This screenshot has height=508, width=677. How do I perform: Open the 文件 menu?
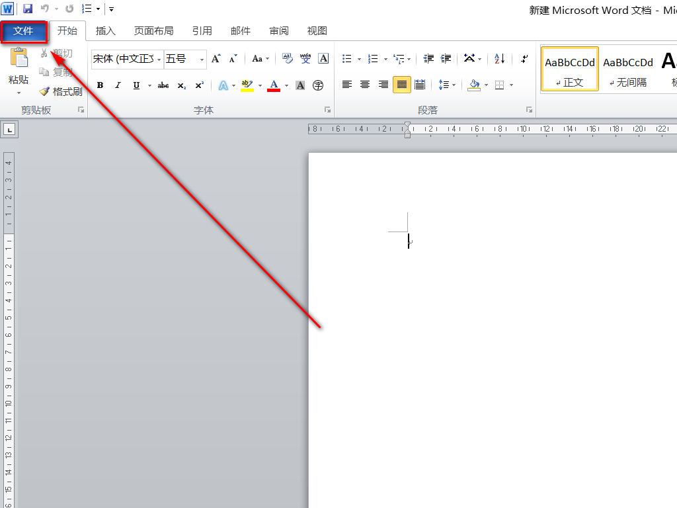[x=24, y=30]
